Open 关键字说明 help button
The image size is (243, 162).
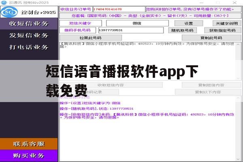(x=227, y=23)
